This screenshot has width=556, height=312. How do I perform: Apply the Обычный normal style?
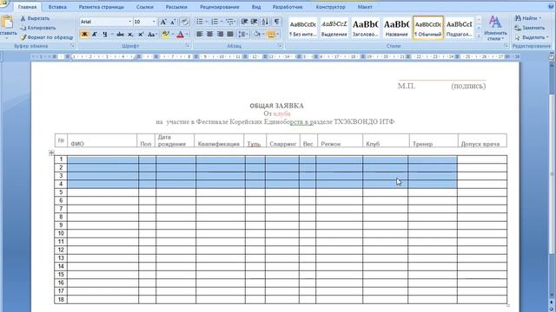428,28
